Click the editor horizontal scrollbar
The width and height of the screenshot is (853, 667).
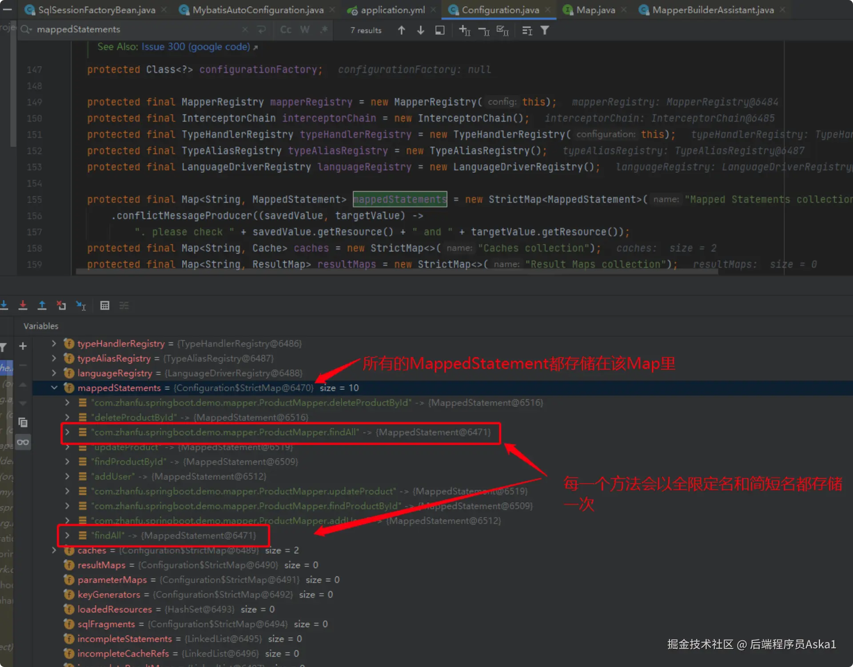click(x=395, y=271)
